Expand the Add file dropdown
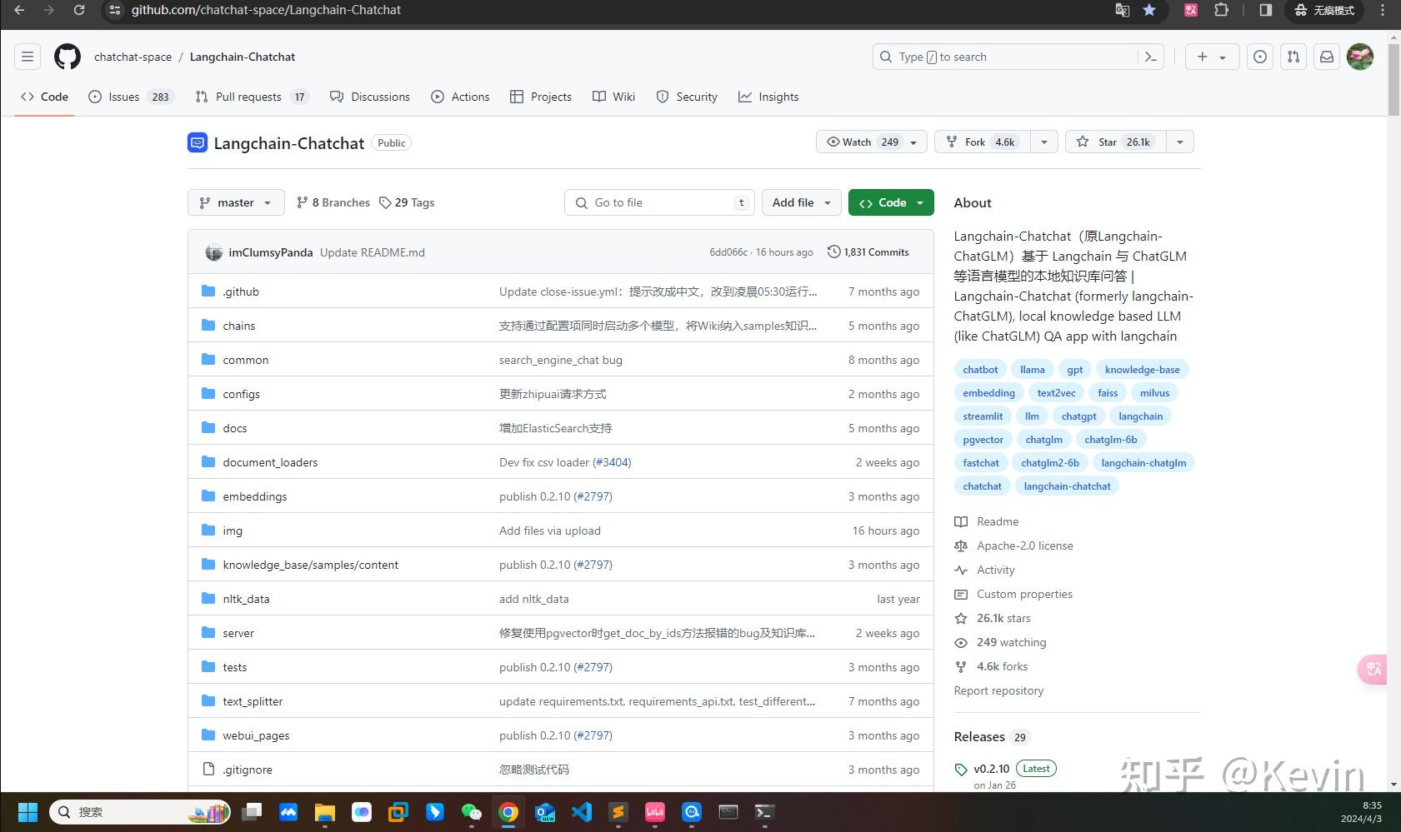Image resolution: width=1401 pixels, height=832 pixels. pyautogui.click(x=801, y=202)
